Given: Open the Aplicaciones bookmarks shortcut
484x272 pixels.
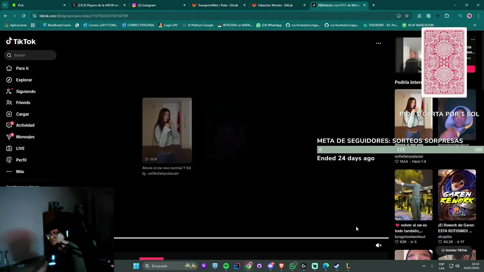Looking at the screenshot, I should [x=16, y=25].
